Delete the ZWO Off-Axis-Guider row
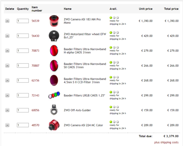 7,110
